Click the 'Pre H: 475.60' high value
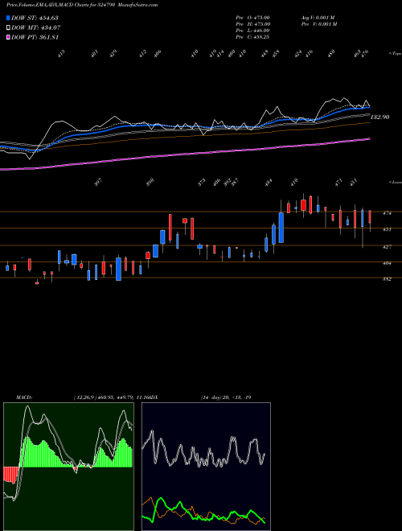Image resolution: width=402 pixels, height=531 pixels. tap(252, 24)
